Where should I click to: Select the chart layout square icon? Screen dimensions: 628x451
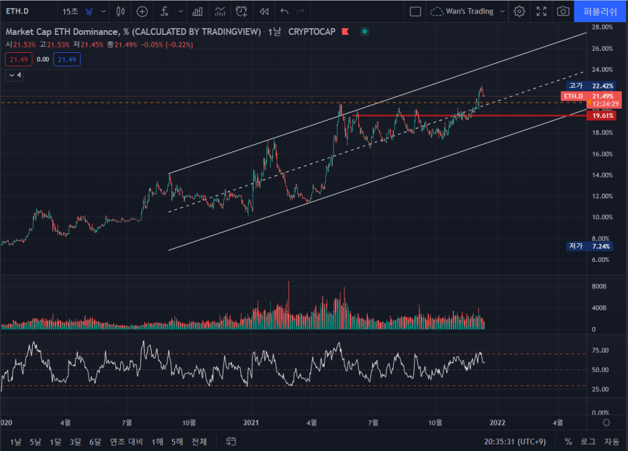coord(415,11)
